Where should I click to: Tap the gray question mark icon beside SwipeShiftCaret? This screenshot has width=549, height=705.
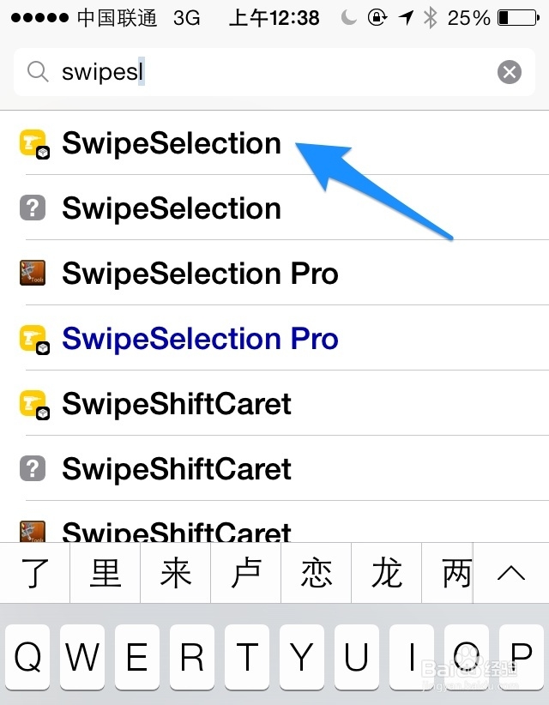tap(33, 468)
